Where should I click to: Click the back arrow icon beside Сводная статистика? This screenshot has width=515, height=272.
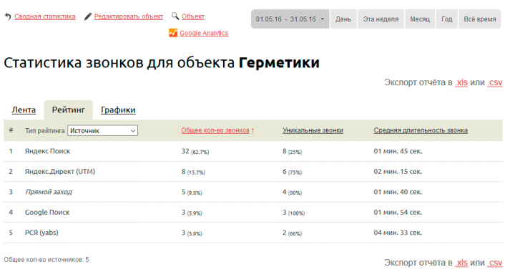[8, 16]
